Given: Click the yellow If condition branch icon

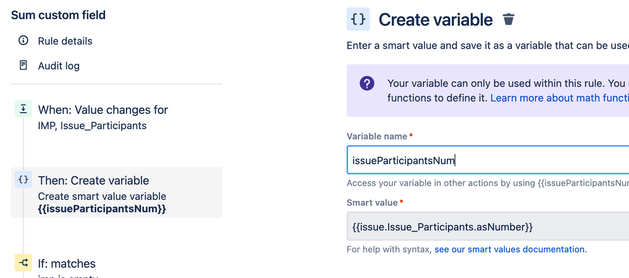Looking at the screenshot, I should click(x=23, y=263).
